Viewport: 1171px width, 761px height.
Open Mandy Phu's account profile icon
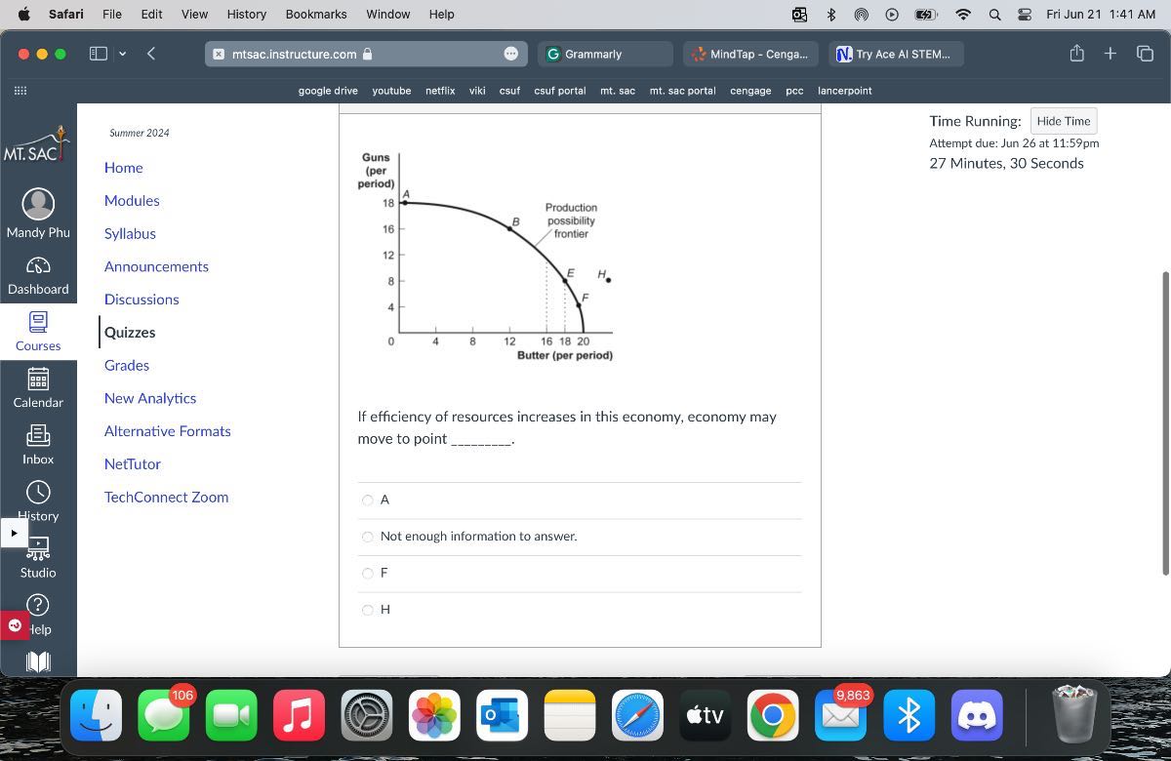[x=38, y=204]
